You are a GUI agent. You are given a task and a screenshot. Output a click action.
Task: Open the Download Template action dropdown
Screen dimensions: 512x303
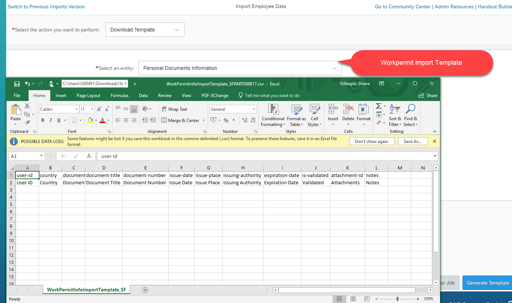click(x=145, y=30)
